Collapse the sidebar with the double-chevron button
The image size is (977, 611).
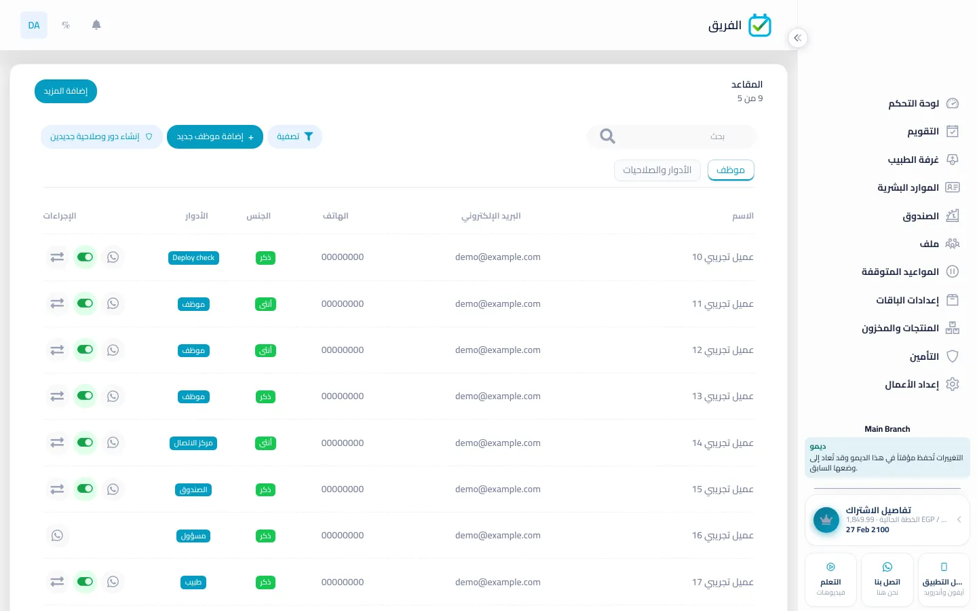pos(798,38)
